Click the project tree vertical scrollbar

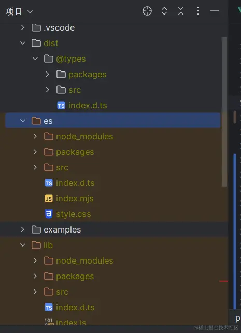[x=224, y=112]
